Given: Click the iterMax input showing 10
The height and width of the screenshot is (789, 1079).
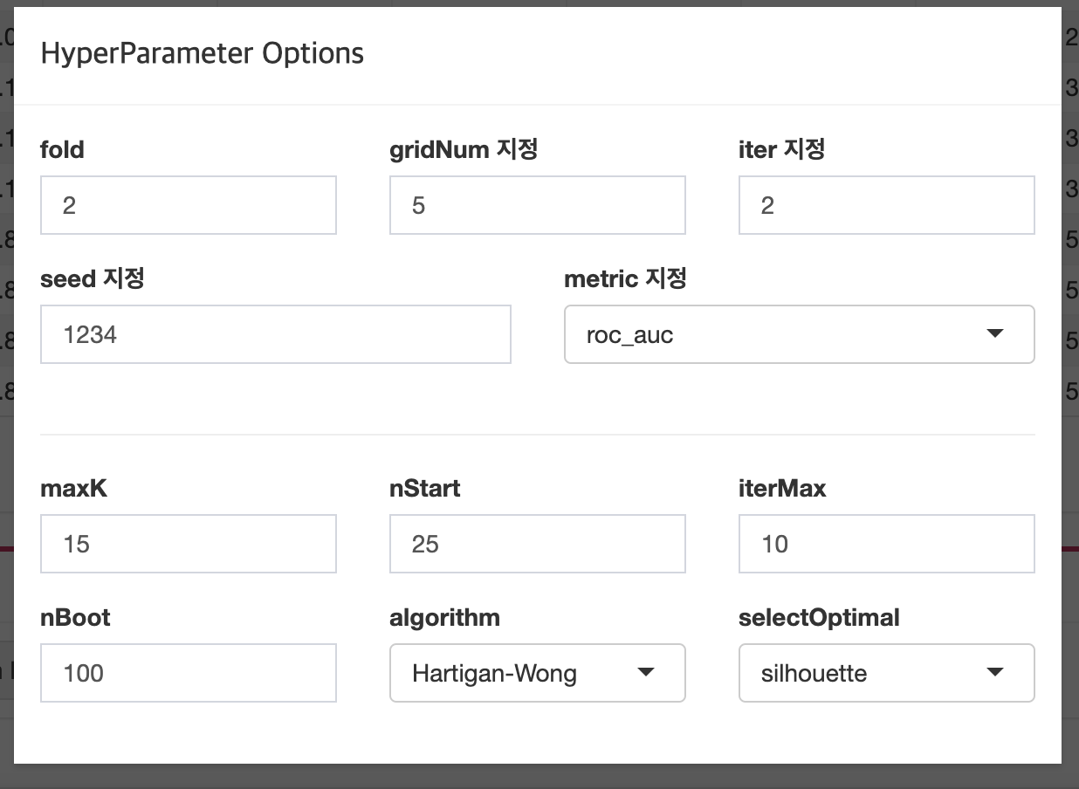Looking at the screenshot, I should click(x=886, y=543).
